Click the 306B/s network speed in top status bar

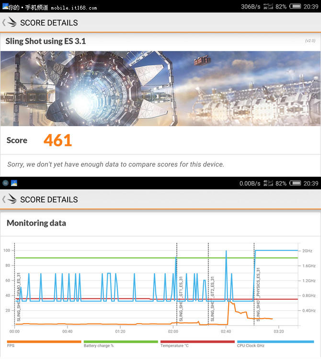tap(251, 7)
